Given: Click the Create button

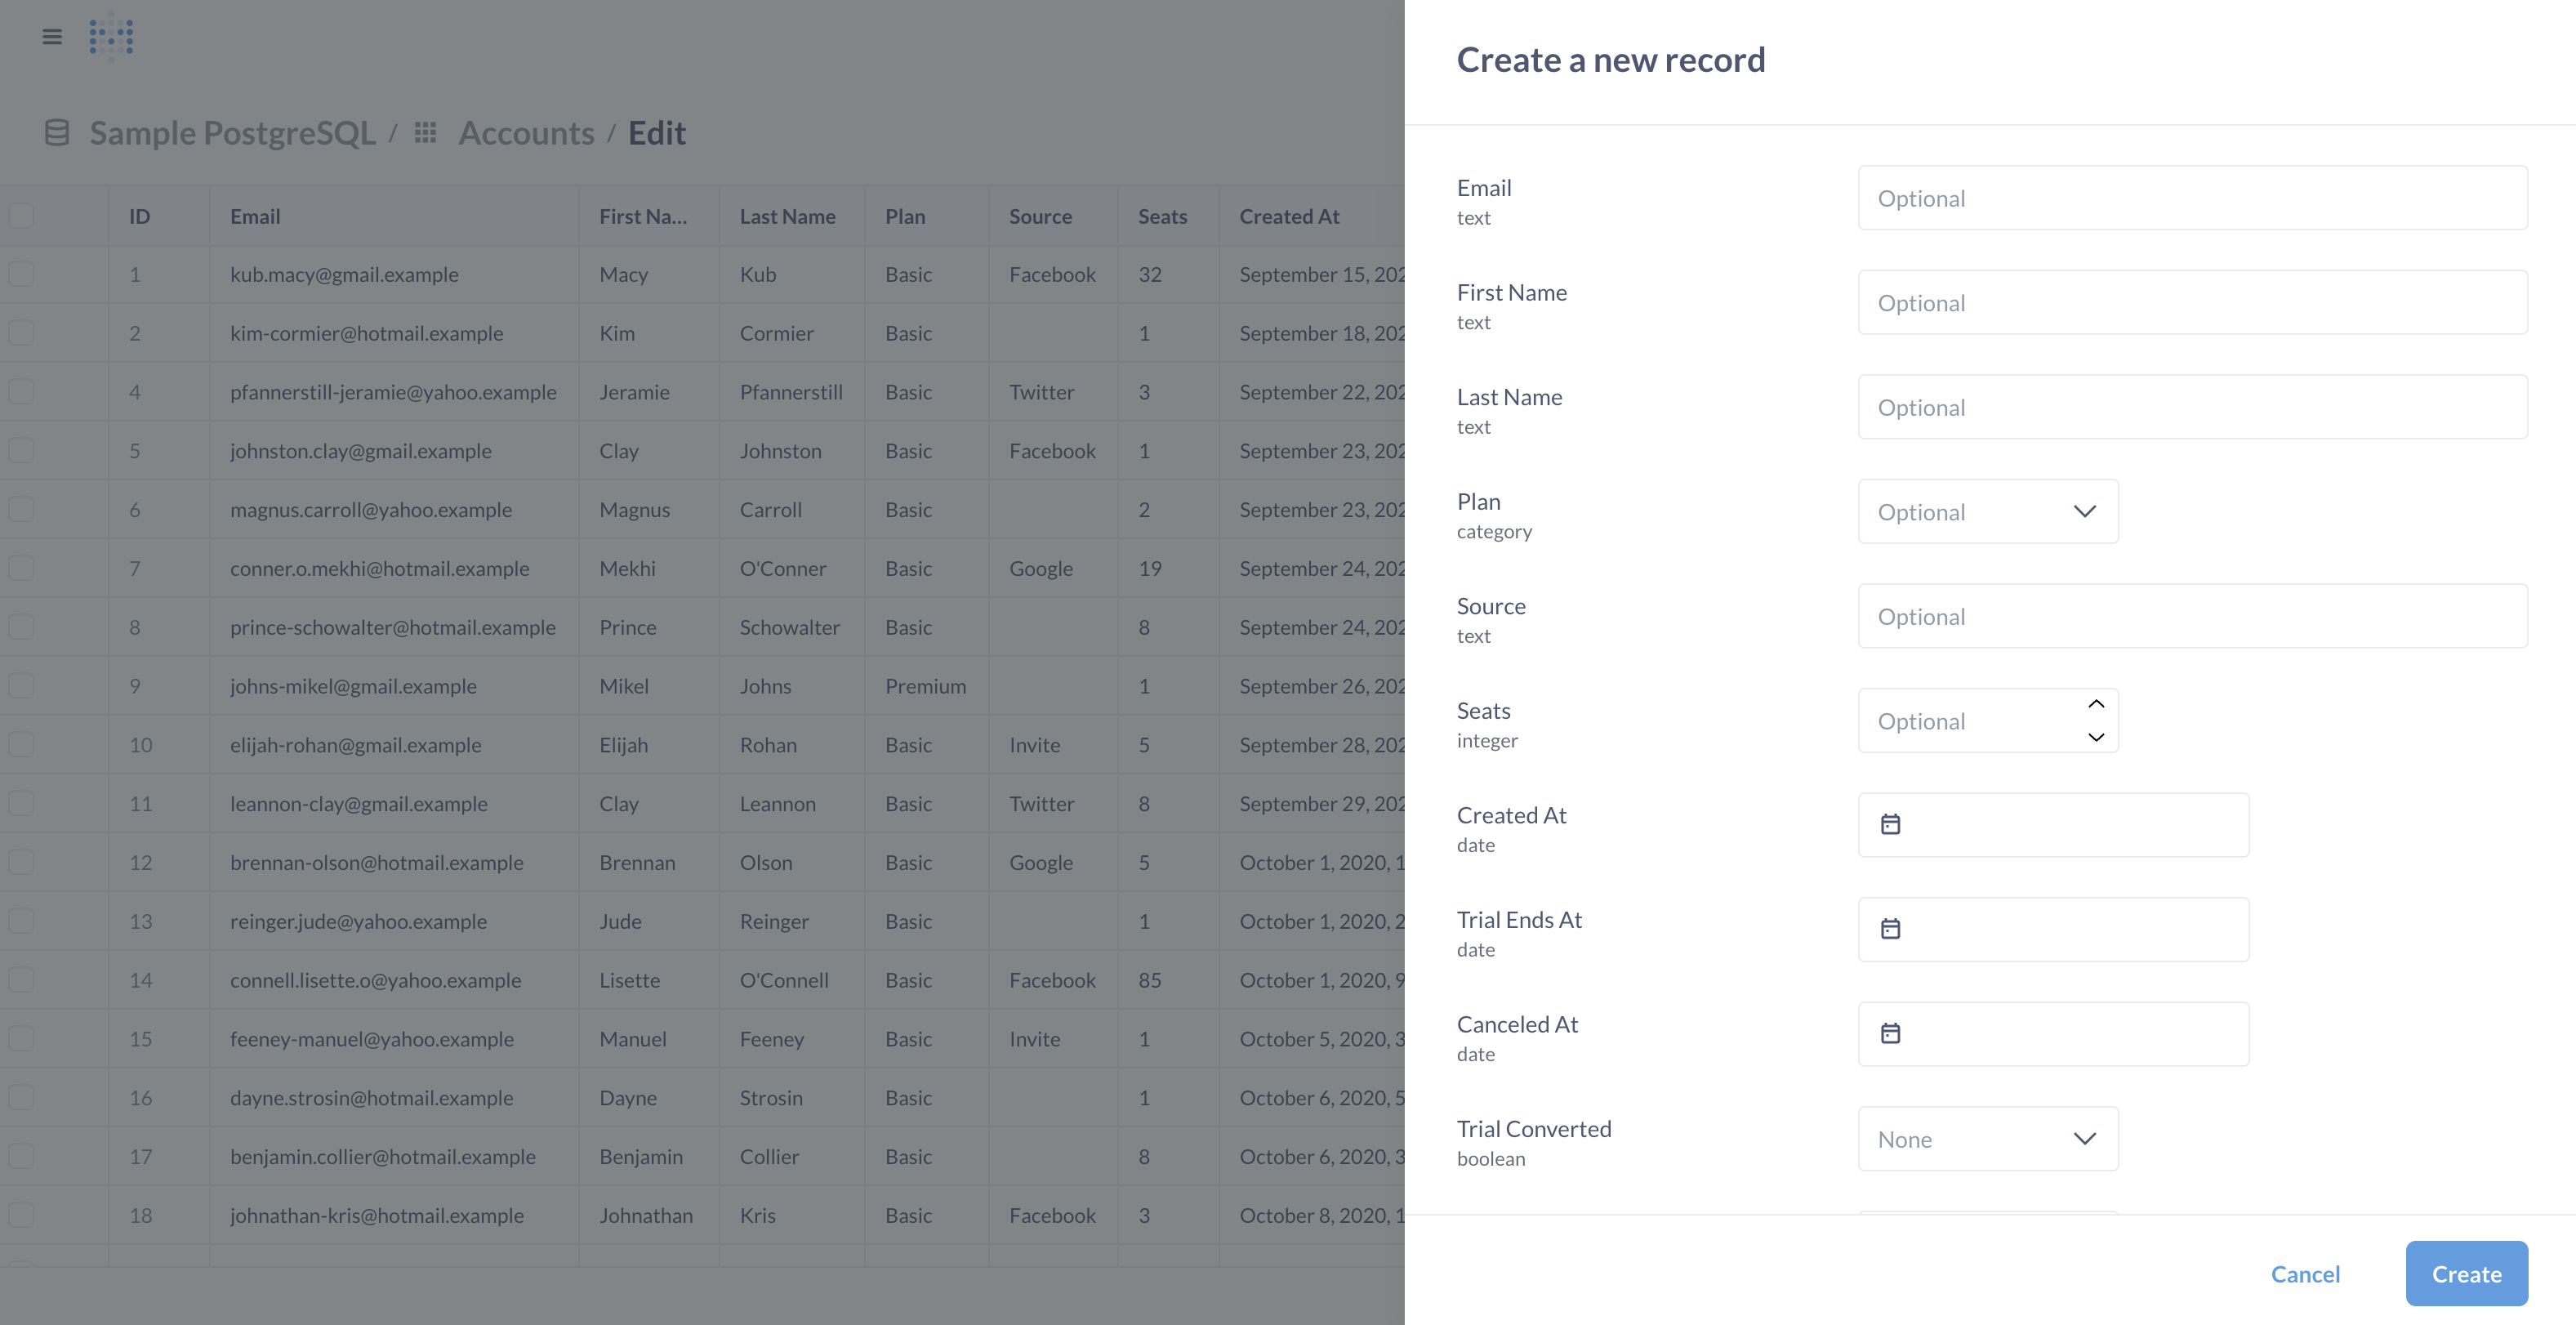Looking at the screenshot, I should [2466, 1273].
